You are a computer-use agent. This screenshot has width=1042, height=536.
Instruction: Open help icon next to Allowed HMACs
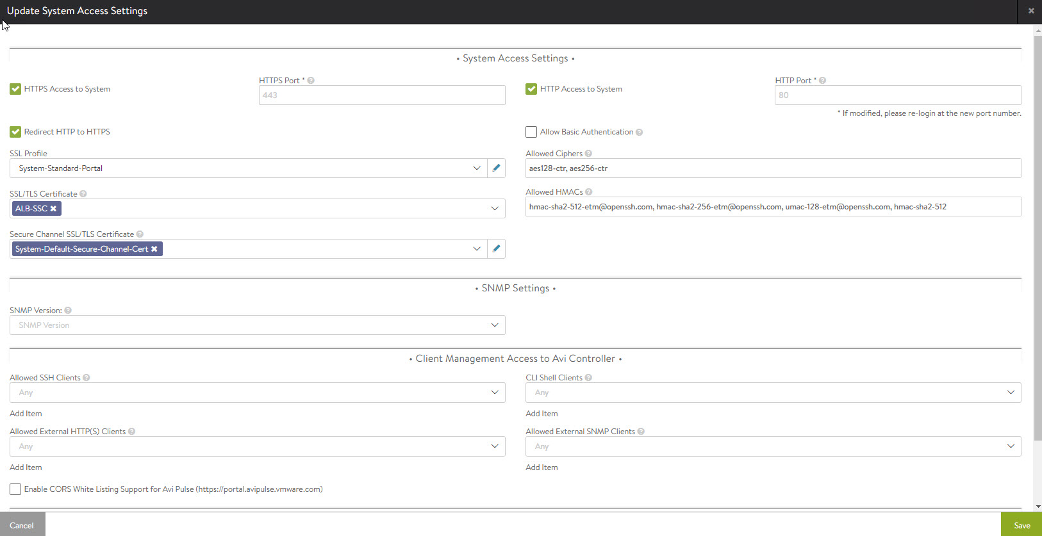point(589,192)
